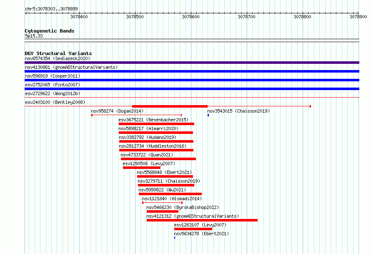Open nsv3279711 (Chaisson2019) label
This screenshot has width=371, height=254.
pos(169,181)
